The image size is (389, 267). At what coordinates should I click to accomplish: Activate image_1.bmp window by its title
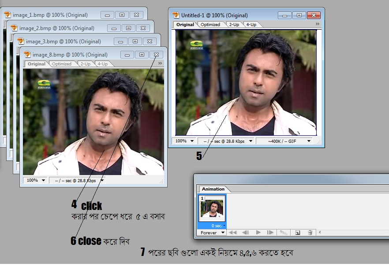tap(50, 15)
